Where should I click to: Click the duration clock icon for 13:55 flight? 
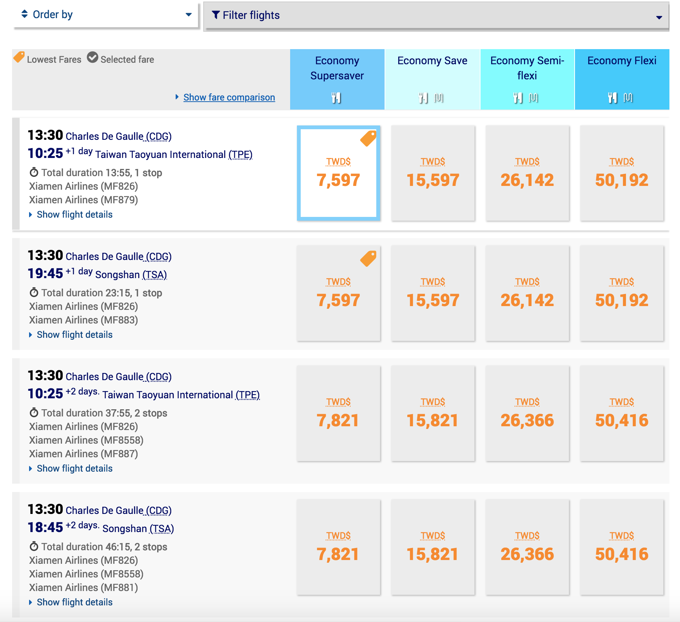click(34, 172)
